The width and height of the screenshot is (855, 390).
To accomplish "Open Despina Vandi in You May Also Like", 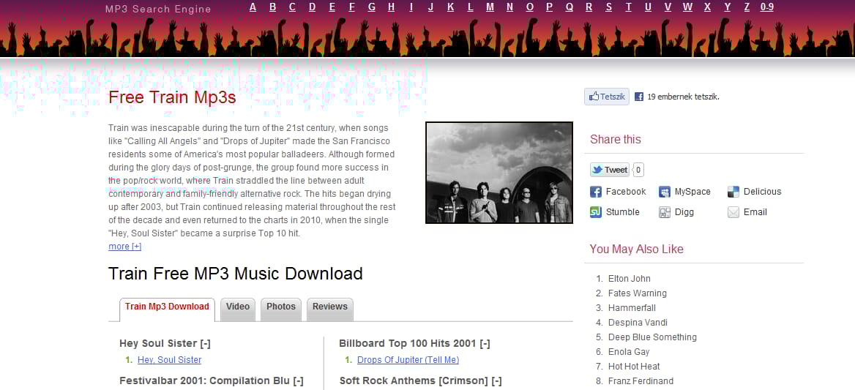I will pos(638,323).
